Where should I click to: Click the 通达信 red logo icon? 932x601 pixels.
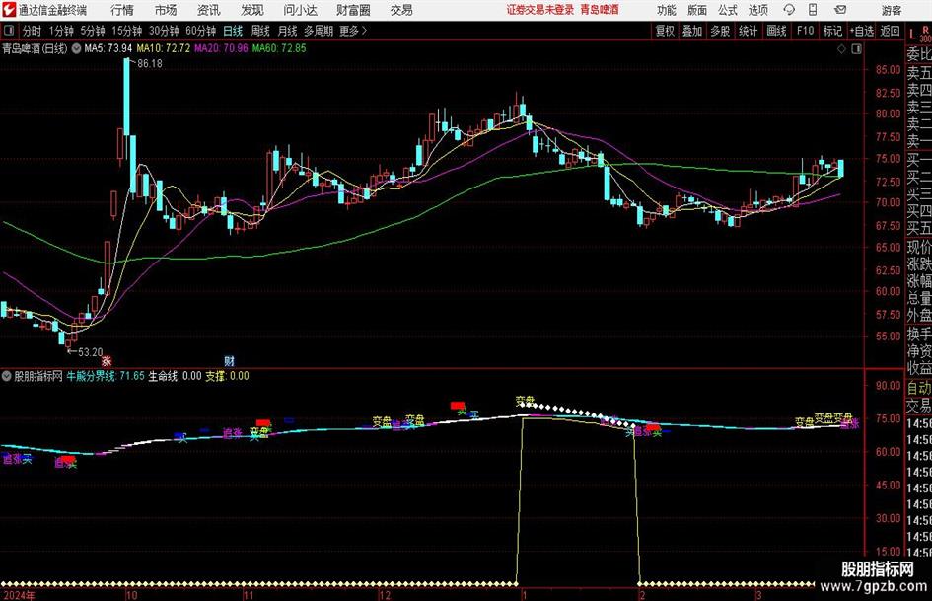[x=9, y=10]
